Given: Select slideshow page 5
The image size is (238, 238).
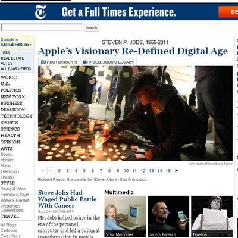Looking at the screenshot, I should point(84,171).
